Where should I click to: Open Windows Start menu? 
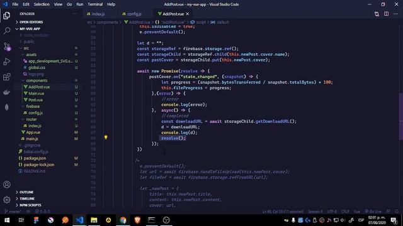(7, 220)
